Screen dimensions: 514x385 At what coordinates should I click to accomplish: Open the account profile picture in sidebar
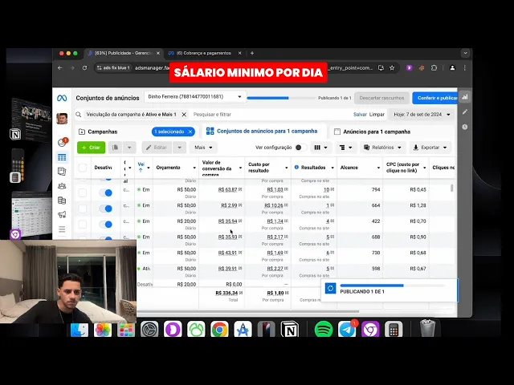coord(62,119)
